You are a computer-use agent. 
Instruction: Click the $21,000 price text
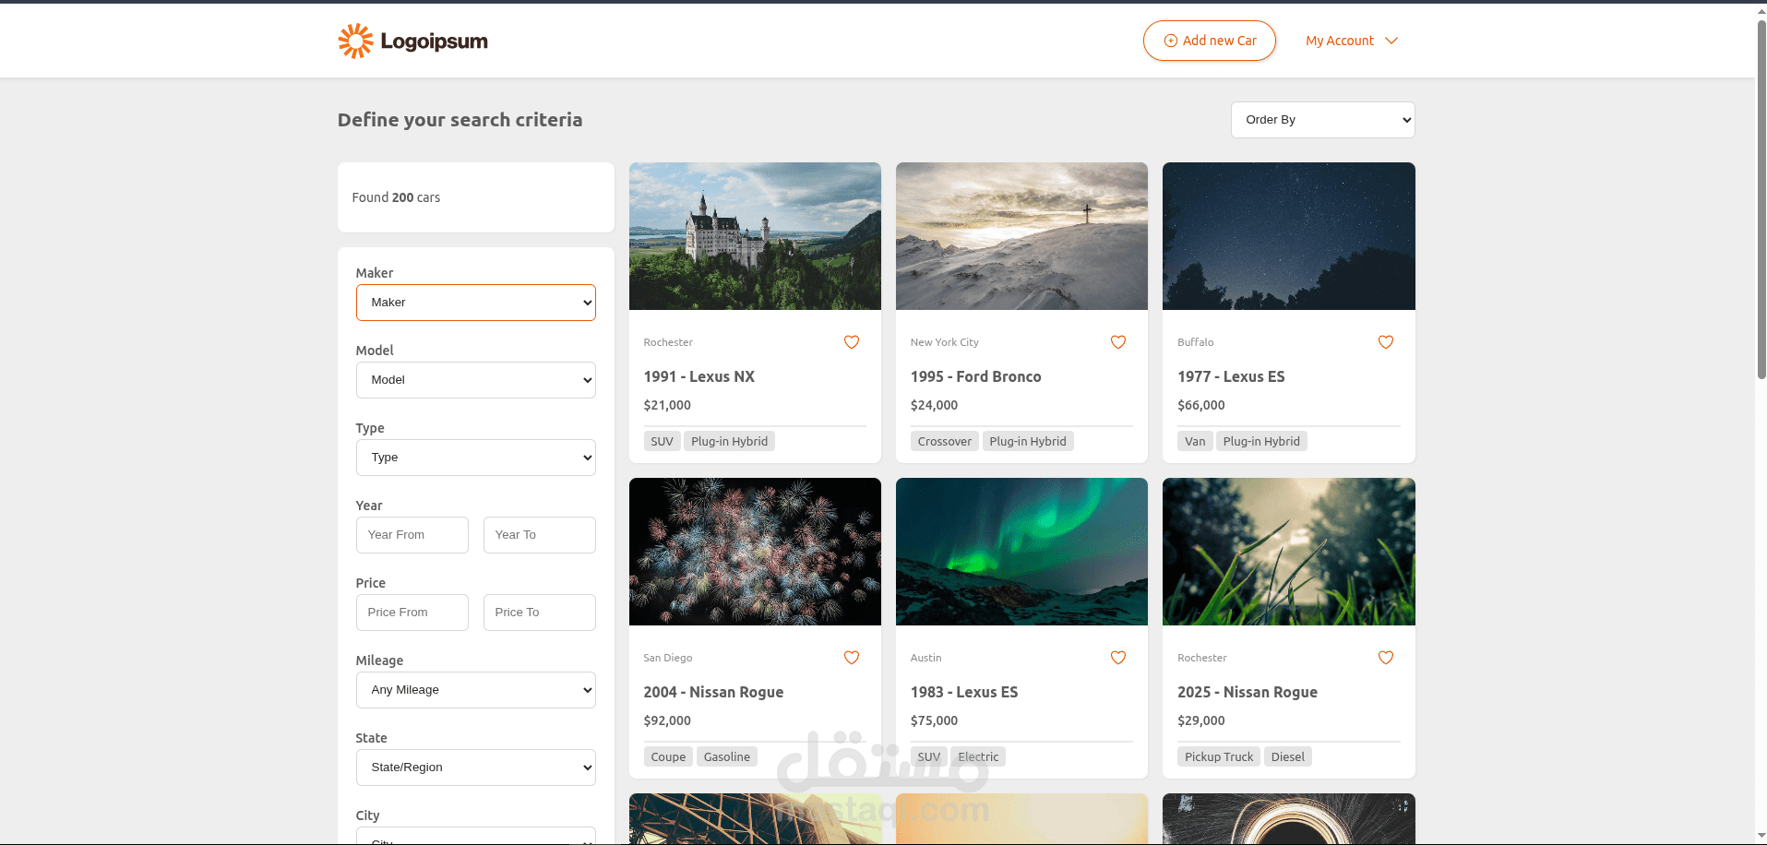pyautogui.click(x=667, y=405)
